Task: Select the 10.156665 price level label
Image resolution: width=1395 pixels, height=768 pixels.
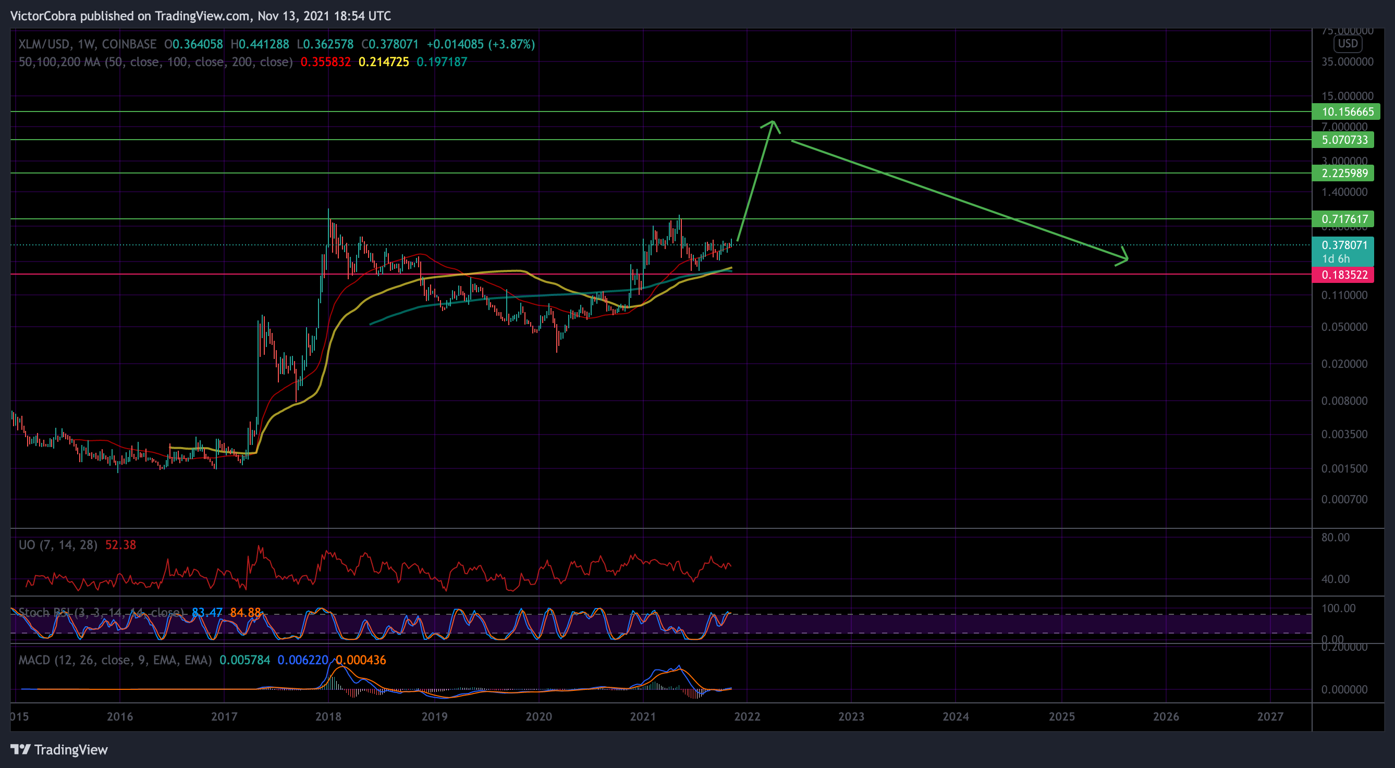Action: coord(1347,112)
